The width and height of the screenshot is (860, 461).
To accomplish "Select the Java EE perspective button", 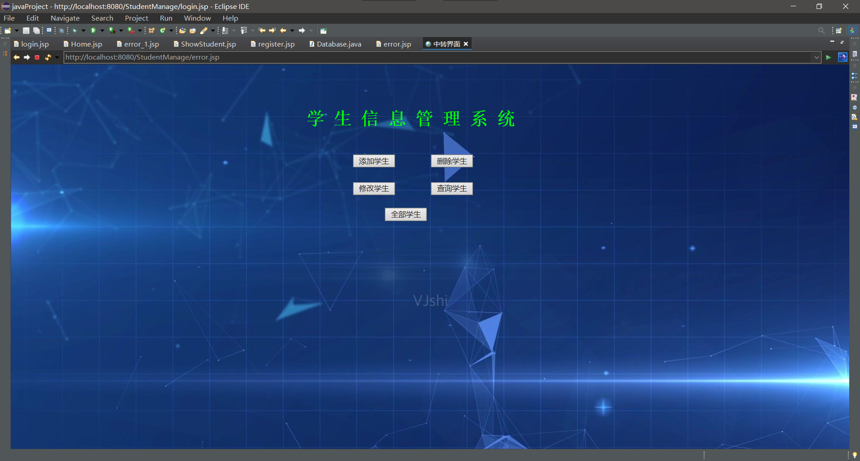I will [852, 30].
